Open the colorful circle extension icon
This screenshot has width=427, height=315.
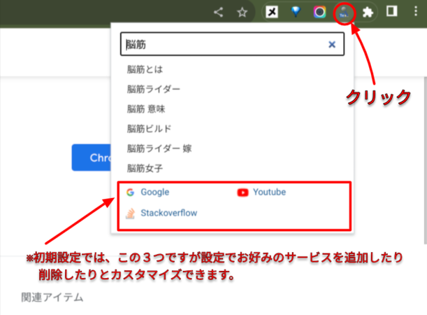click(319, 12)
